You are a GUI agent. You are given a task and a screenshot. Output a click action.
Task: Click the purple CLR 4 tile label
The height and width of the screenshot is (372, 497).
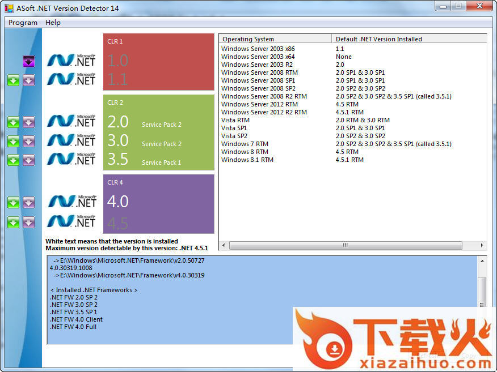[x=115, y=182]
